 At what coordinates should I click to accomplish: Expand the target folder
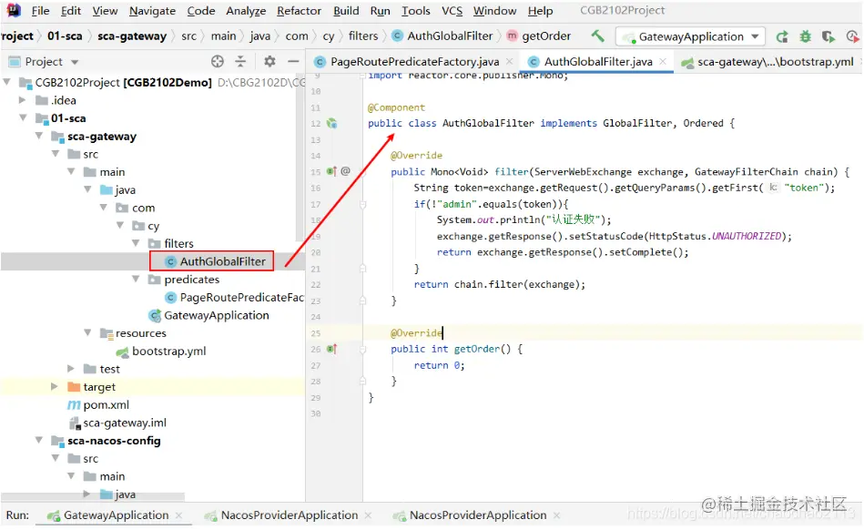[x=55, y=387]
